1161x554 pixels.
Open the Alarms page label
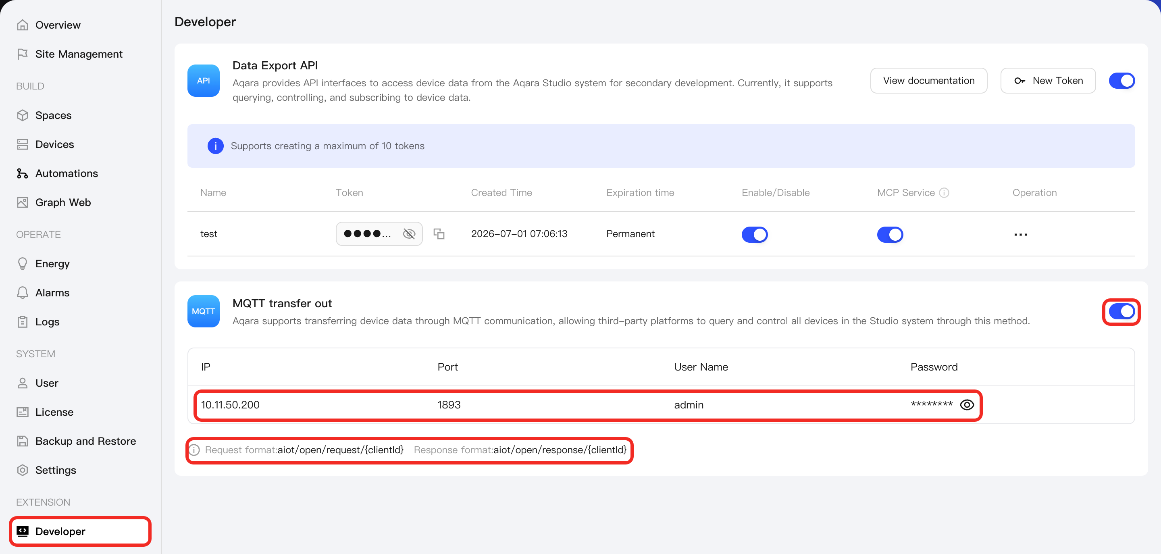point(52,293)
